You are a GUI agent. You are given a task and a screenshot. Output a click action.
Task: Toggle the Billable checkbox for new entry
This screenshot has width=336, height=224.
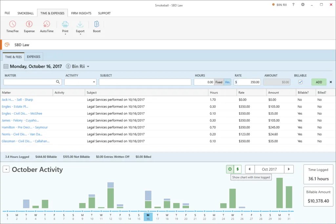coord(300,82)
